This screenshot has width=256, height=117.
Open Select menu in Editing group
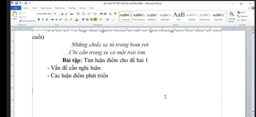tap(242, 20)
